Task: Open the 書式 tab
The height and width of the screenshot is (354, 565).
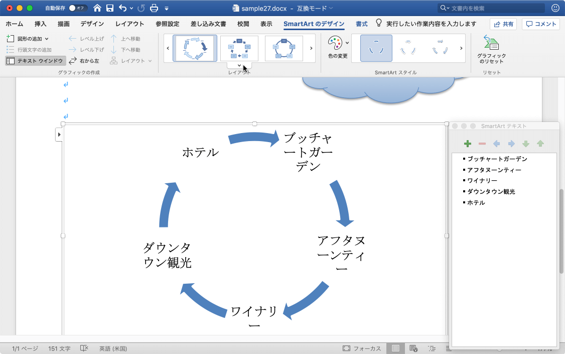Action: point(362,24)
